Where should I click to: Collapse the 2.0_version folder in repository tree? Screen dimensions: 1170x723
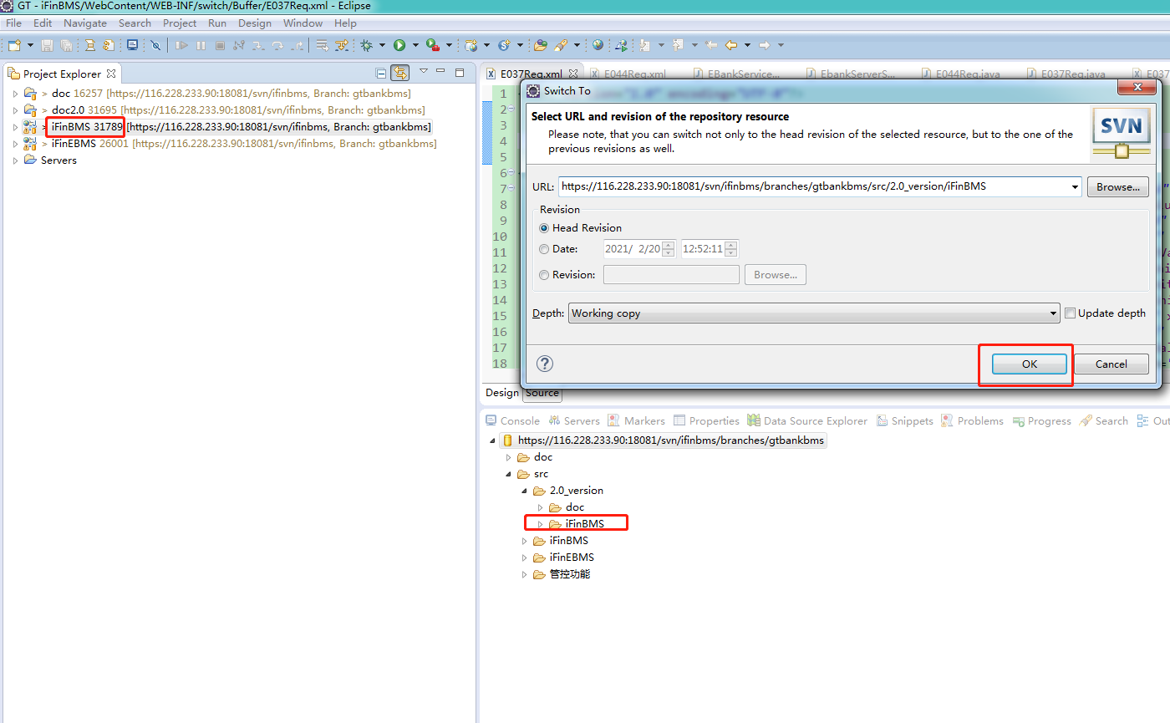coord(525,491)
